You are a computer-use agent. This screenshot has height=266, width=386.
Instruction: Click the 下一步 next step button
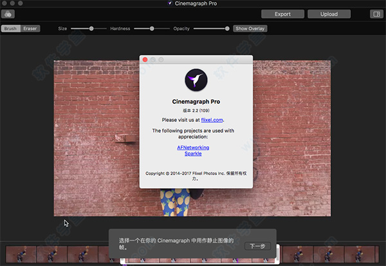coord(257,246)
